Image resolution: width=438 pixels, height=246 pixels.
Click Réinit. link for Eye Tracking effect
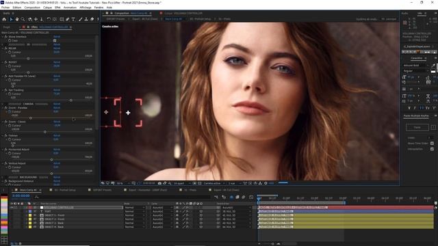[57, 90]
